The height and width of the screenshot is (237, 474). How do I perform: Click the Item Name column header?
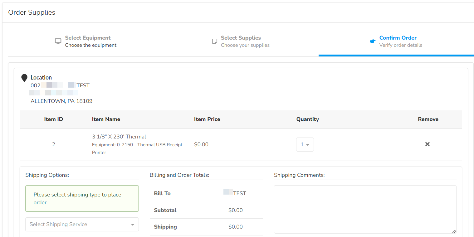(106, 119)
